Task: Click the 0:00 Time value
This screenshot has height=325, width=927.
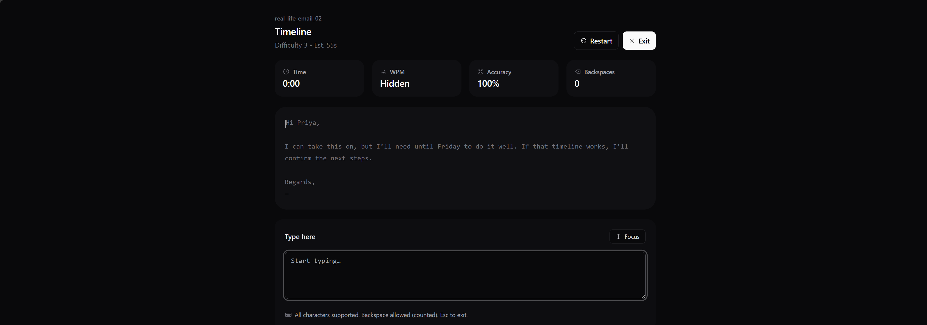Action: coord(291,84)
